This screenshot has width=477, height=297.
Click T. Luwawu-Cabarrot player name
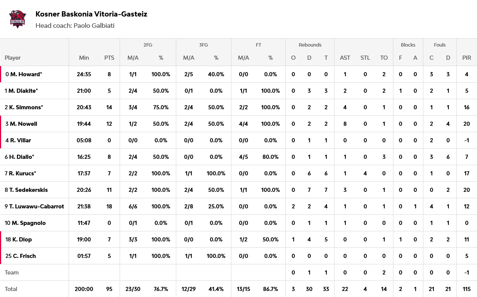[x=37, y=207]
